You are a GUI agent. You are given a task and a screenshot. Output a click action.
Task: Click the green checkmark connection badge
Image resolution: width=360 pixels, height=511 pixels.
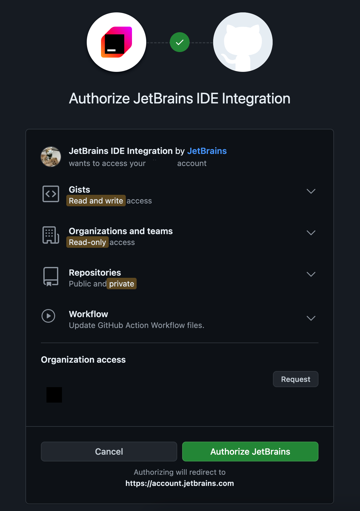[180, 42]
